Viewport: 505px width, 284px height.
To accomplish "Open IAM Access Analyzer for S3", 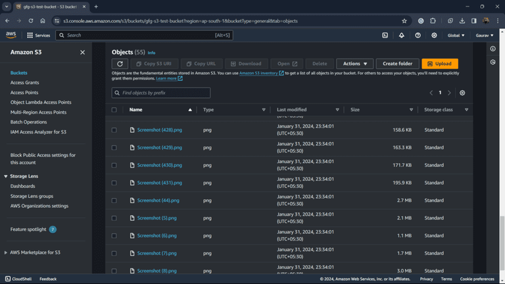I will point(38,131).
